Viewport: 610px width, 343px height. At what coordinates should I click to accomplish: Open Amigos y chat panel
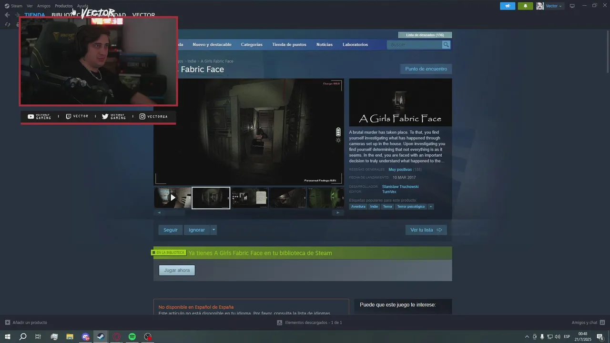588,323
